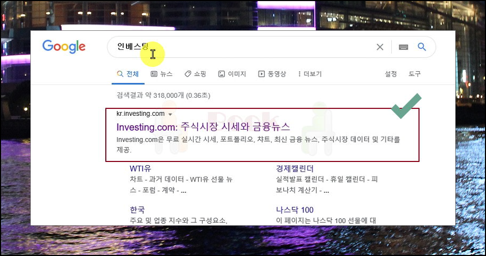Open the 한국 sitelink
This screenshot has width=486, height=256.
[x=137, y=210]
